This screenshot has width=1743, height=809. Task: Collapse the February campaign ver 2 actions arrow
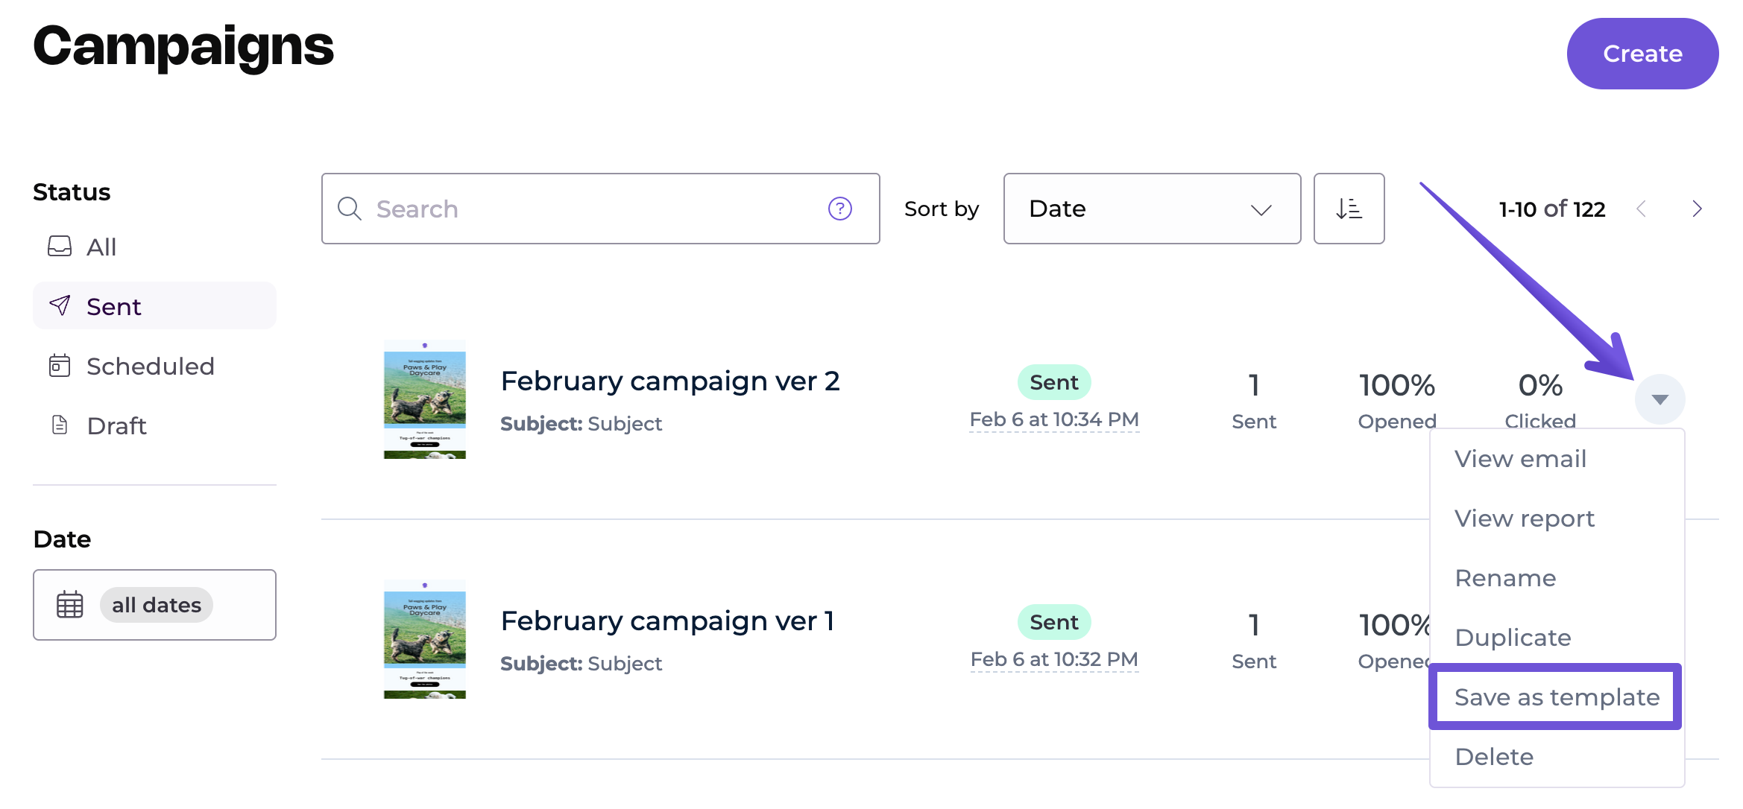1660,399
